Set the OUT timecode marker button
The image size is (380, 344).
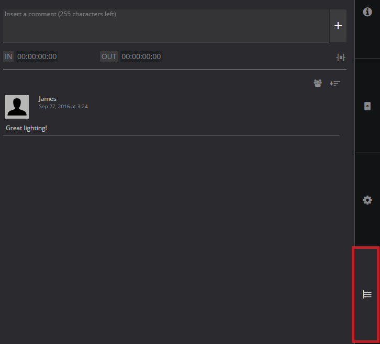[109, 56]
